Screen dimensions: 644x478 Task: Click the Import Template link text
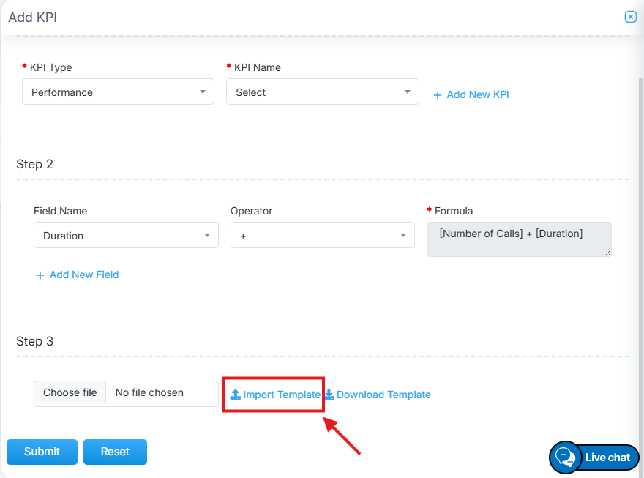[x=282, y=395]
